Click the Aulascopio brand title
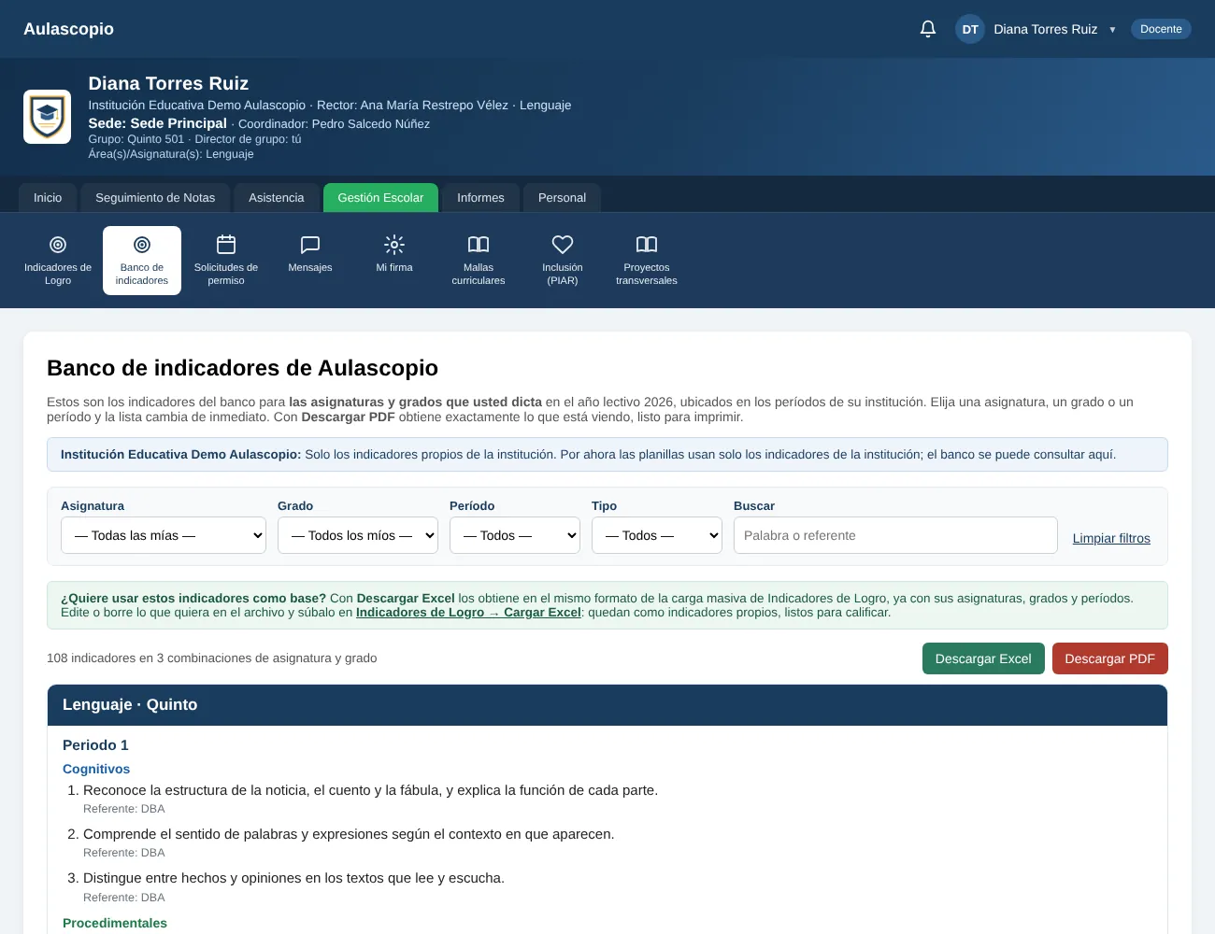 (68, 29)
